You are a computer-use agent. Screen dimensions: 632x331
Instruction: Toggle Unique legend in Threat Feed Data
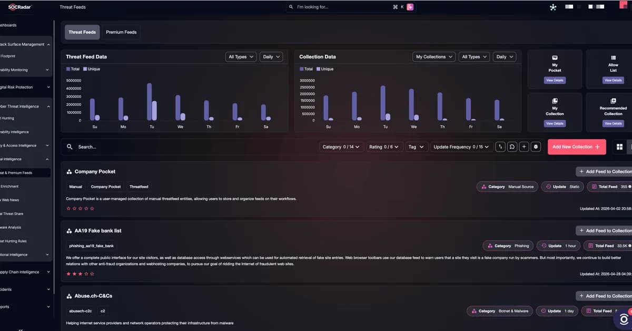tap(91, 69)
